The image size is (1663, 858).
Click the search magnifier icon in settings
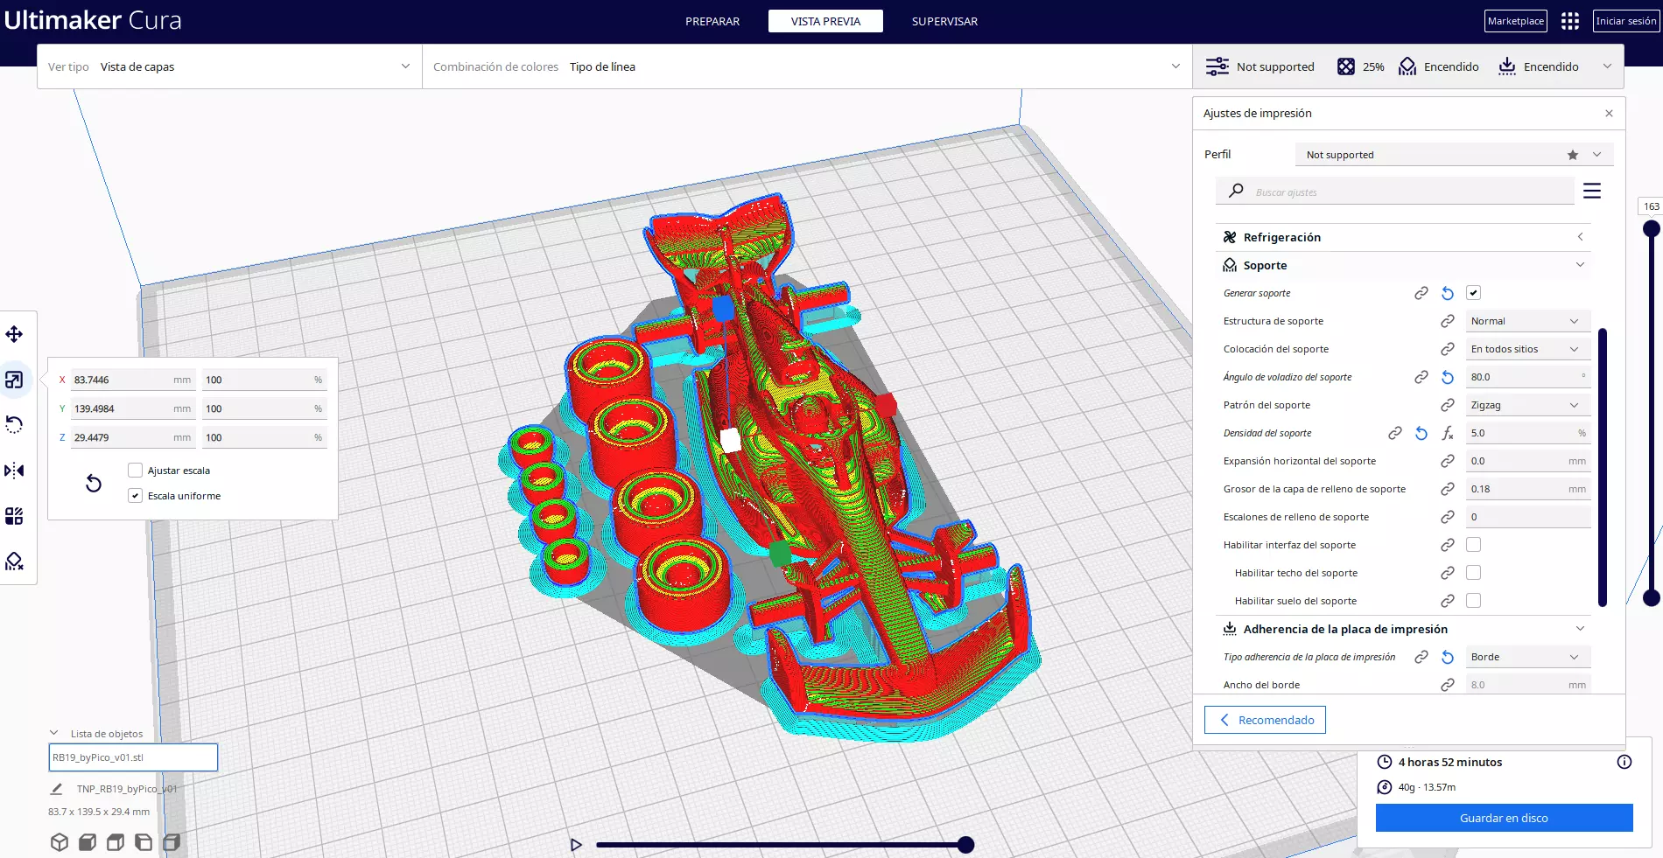[x=1236, y=191]
